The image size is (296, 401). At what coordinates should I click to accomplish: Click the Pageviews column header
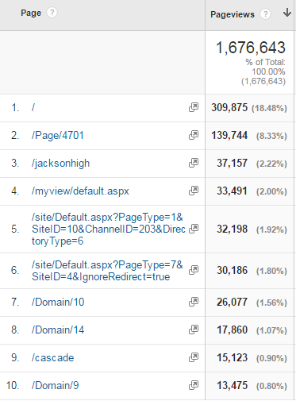(233, 14)
